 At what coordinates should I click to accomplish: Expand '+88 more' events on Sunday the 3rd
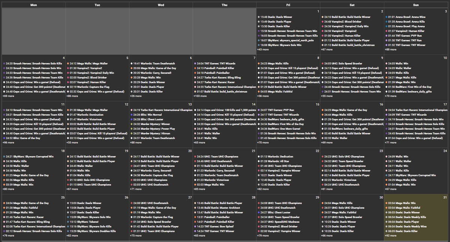[390, 50]
